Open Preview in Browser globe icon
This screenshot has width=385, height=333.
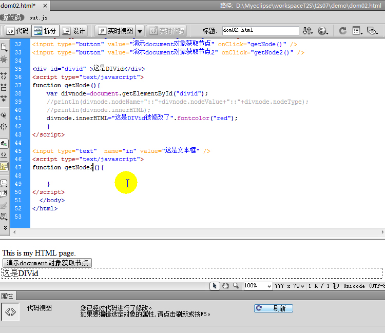click(323, 31)
